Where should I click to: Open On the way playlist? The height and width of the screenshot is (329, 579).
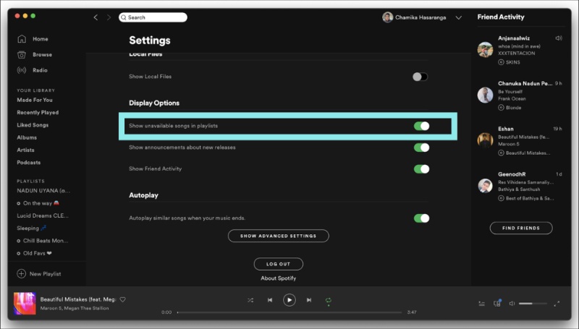coord(38,203)
